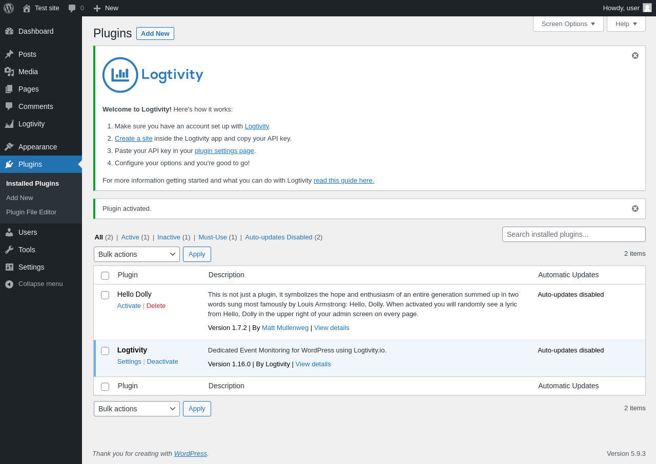Expand the Help panel
This screenshot has height=464, width=656.
pyautogui.click(x=626, y=24)
